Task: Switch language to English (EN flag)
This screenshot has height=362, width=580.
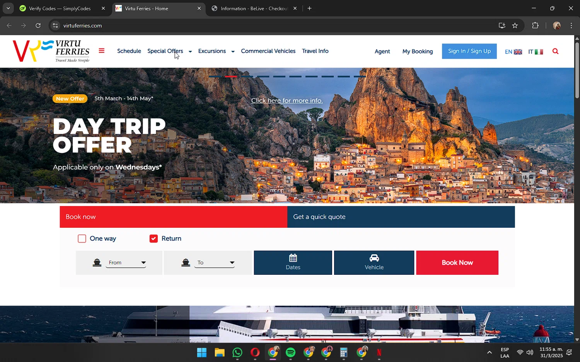Action: click(x=513, y=52)
